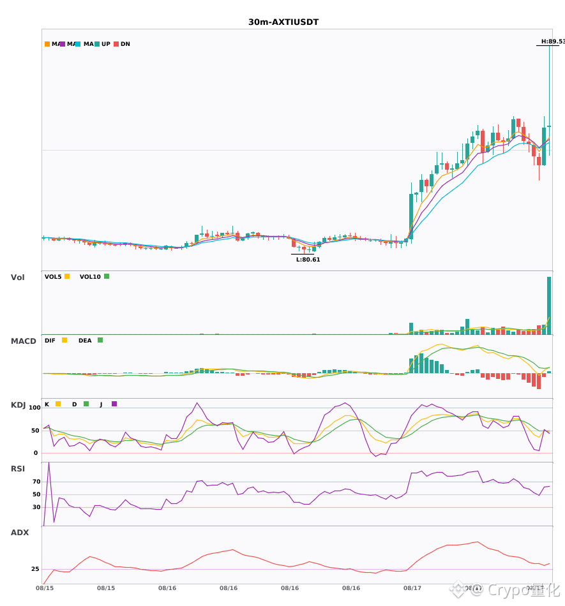
Task: Click the H:89.53 high price label
Action: 553,41
